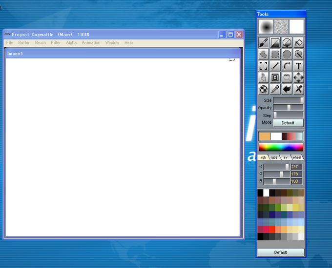332x268 pixels.
Task: Open the Animation menu
Action: click(x=91, y=43)
